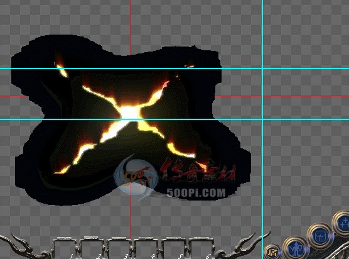Screen dimensions: 349x259
Task: Open the skills sparkle round icon
Action: (x=341, y=223)
